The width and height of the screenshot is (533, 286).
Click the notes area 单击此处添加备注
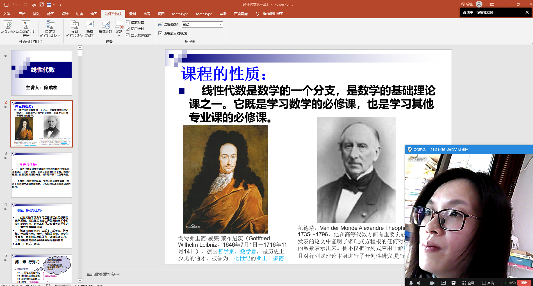pos(103,275)
